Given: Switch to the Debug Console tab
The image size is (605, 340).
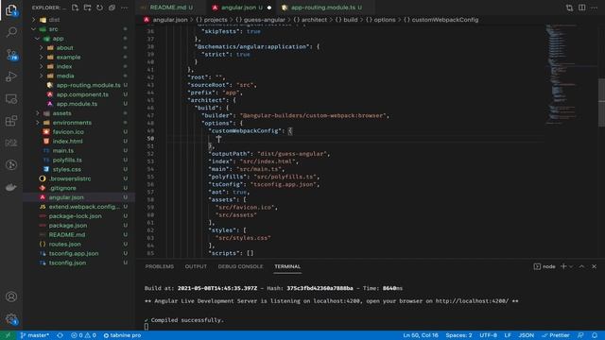Looking at the screenshot, I should [x=240, y=266].
